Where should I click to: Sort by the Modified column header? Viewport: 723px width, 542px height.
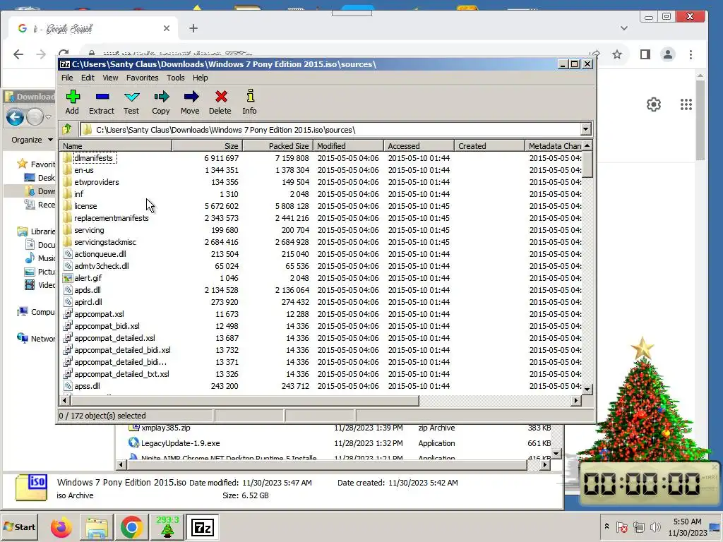tap(349, 145)
